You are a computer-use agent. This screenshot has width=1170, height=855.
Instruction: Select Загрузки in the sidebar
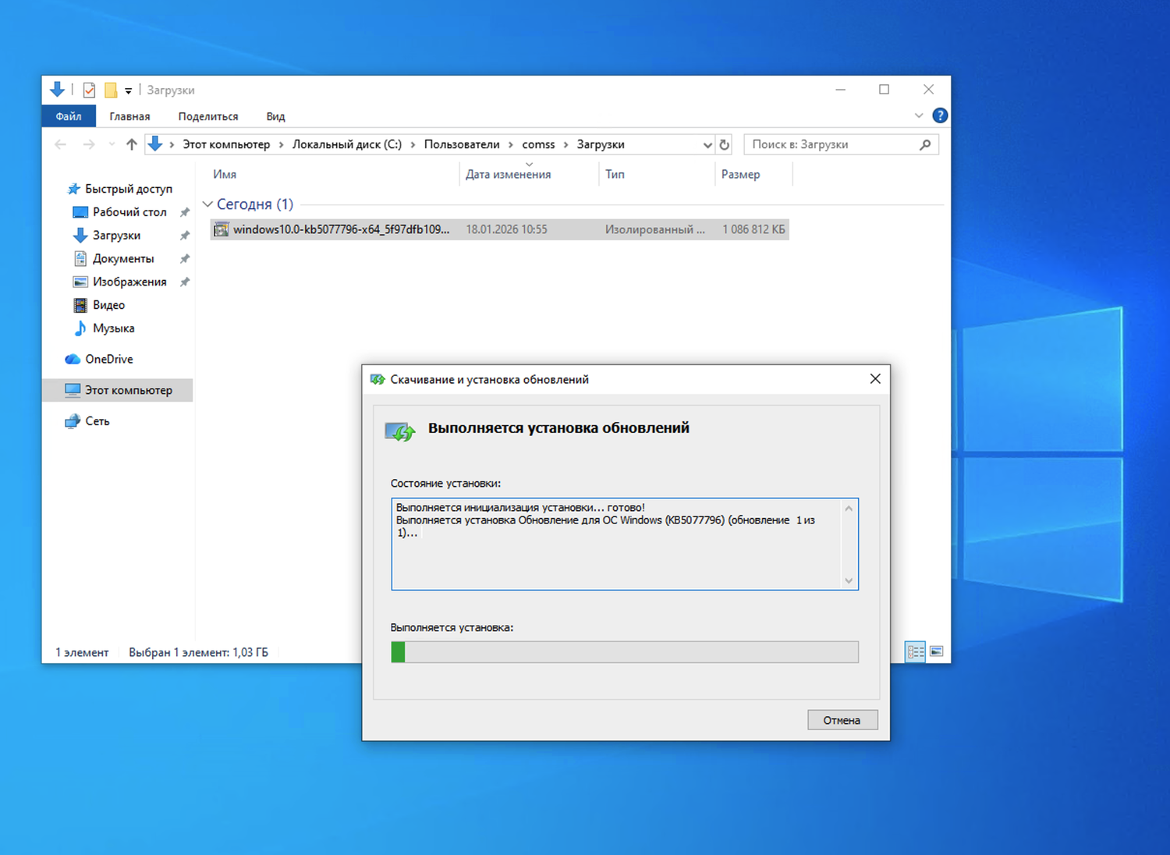point(116,236)
